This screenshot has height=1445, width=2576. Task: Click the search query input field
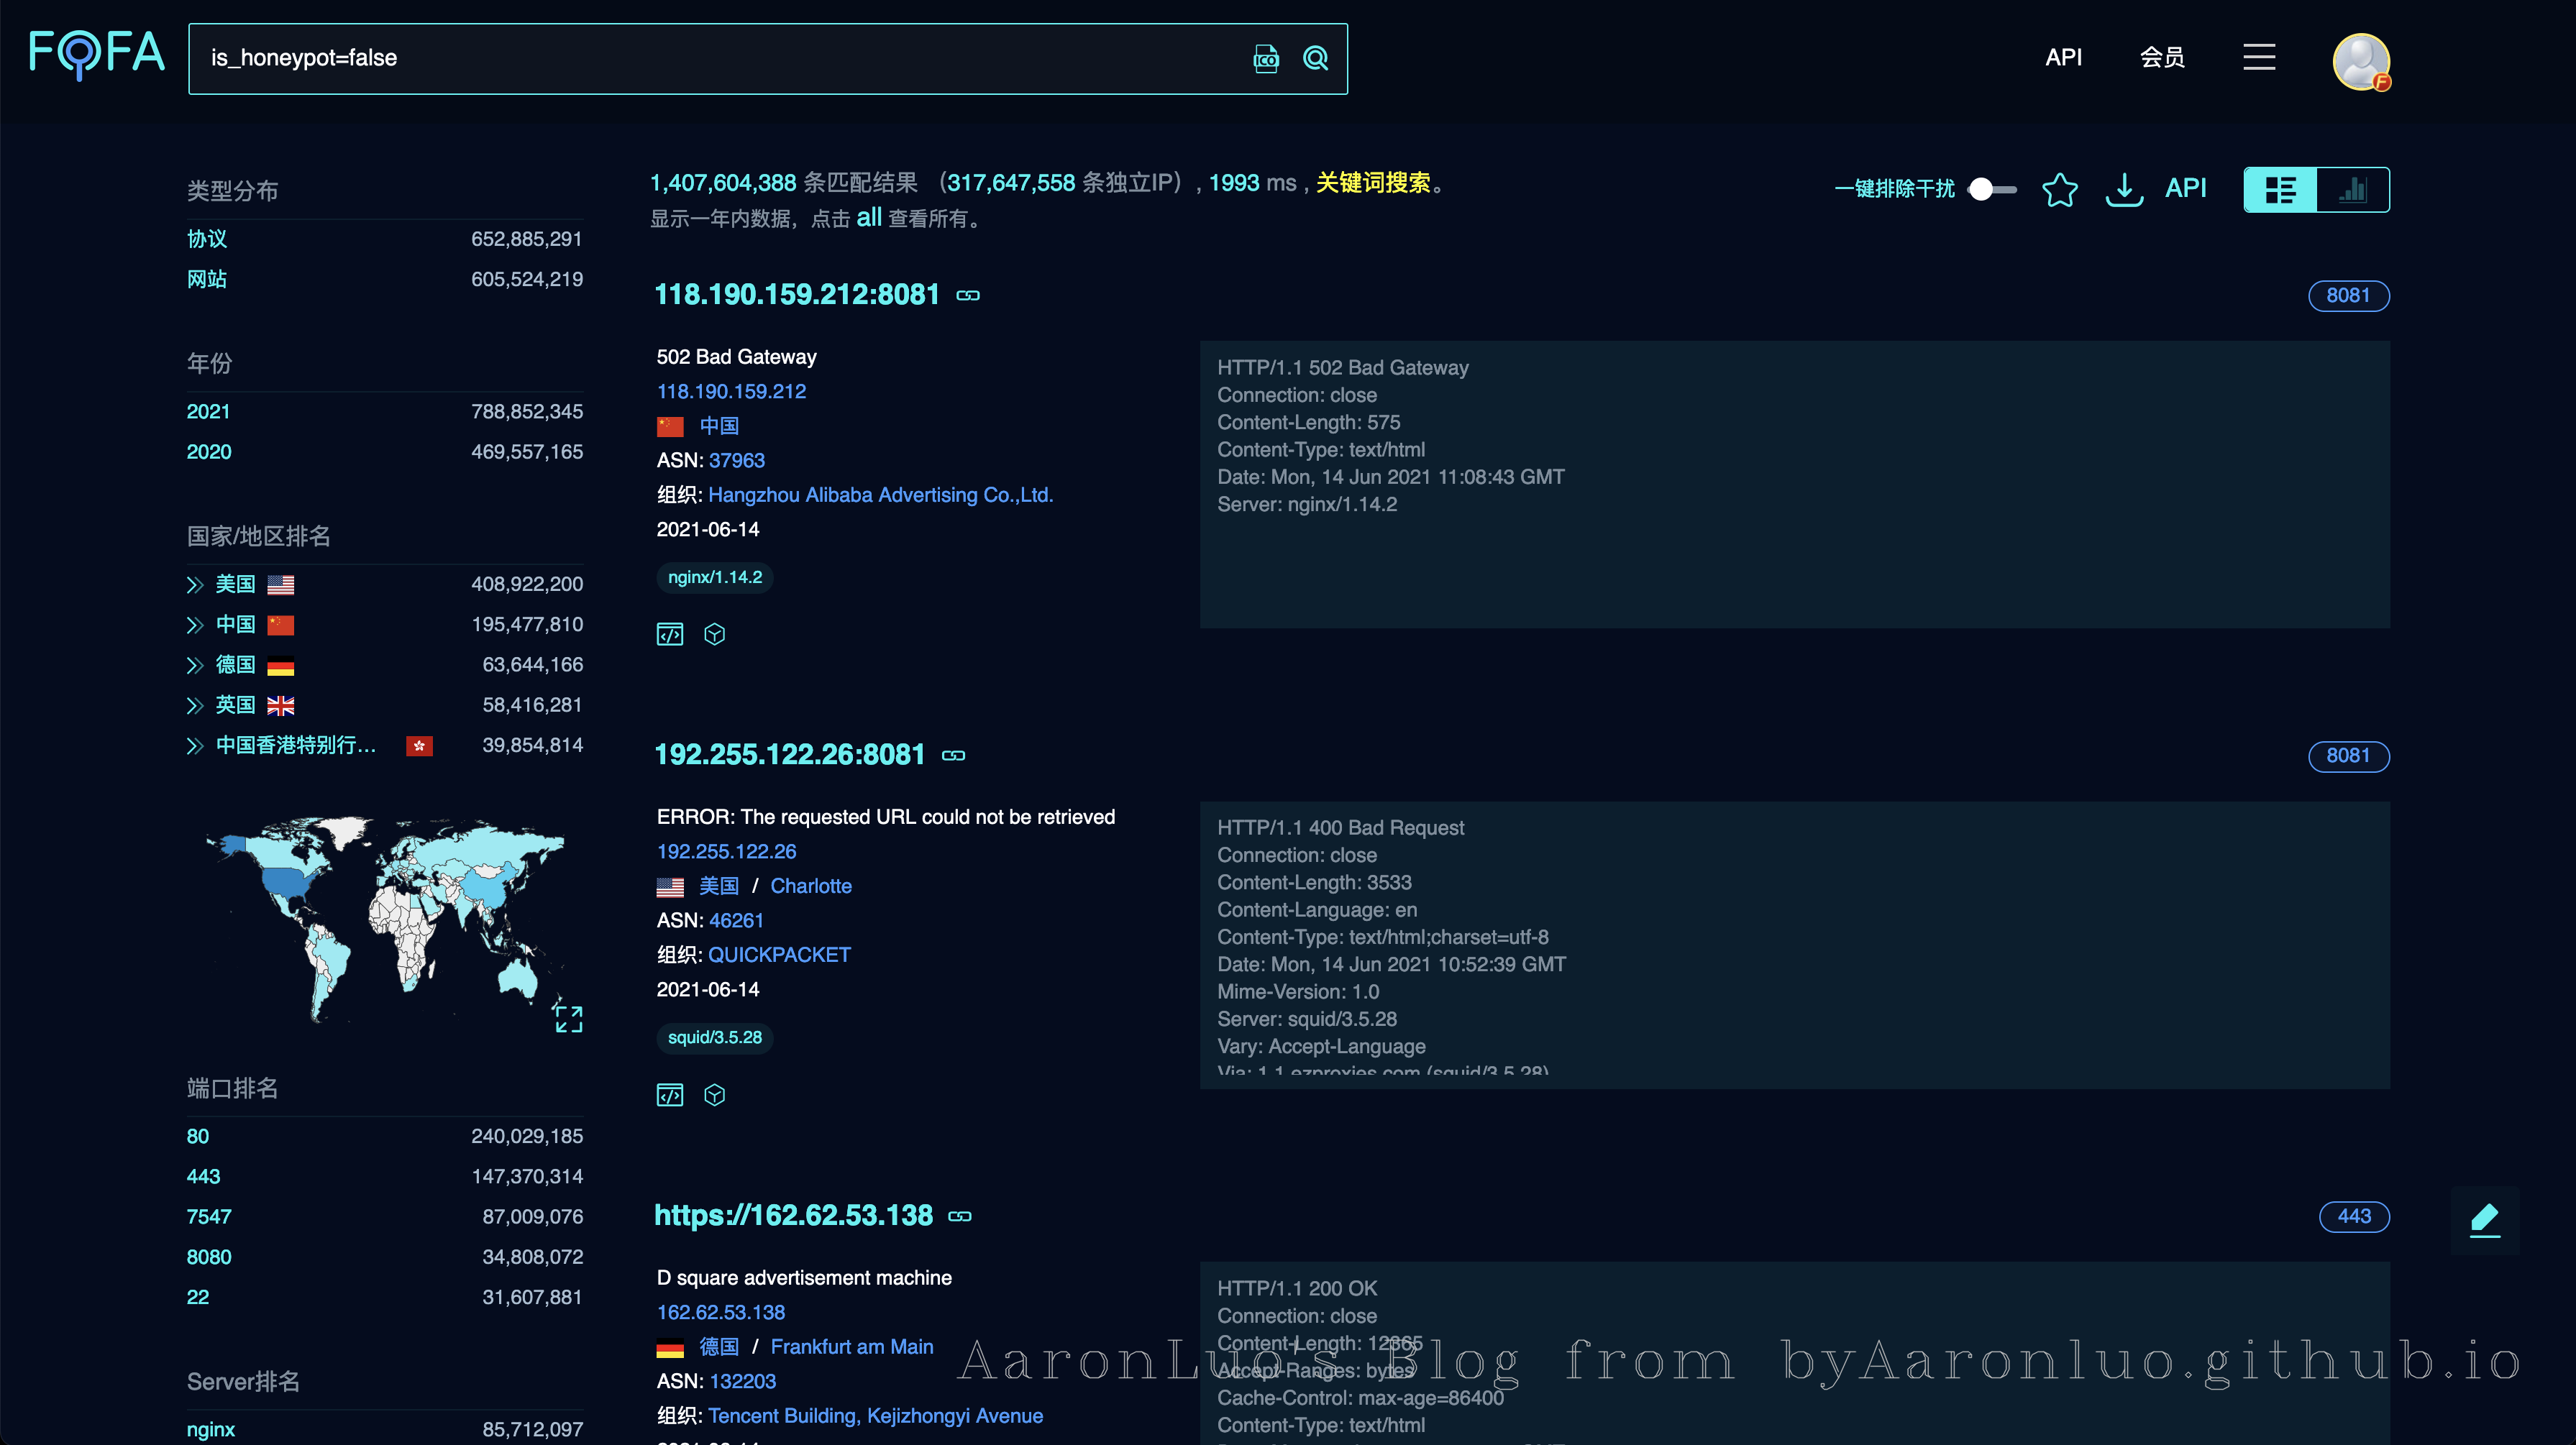coord(700,58)
